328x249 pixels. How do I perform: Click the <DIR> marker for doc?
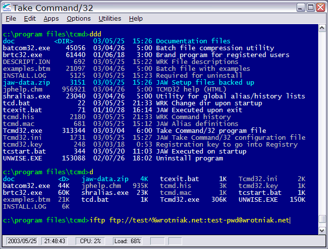click(64, 41)
